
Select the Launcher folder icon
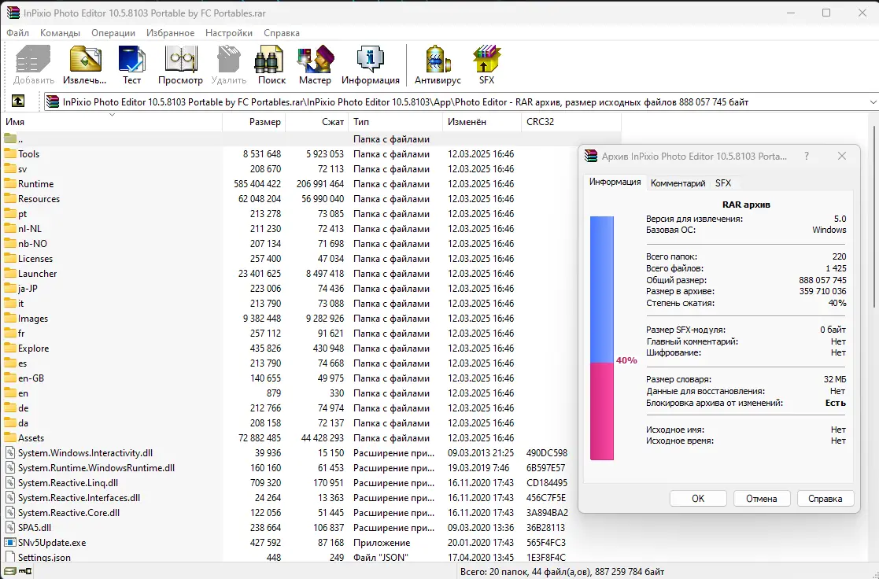pyautogui.click(x=9, y=274)
